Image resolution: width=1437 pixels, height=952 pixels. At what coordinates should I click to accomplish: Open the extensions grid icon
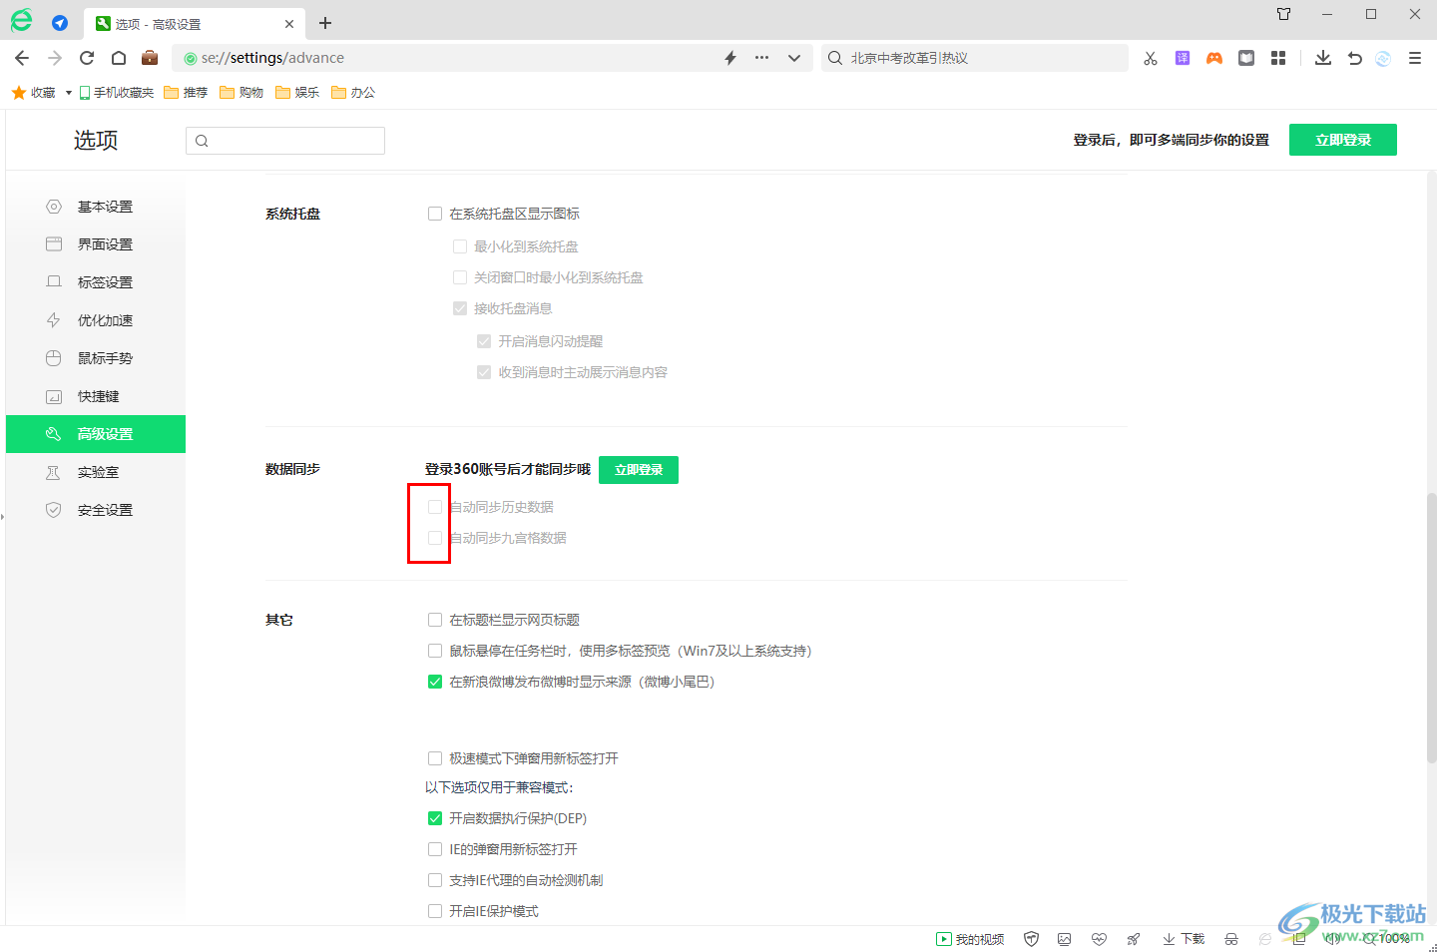click(1278, 58)
